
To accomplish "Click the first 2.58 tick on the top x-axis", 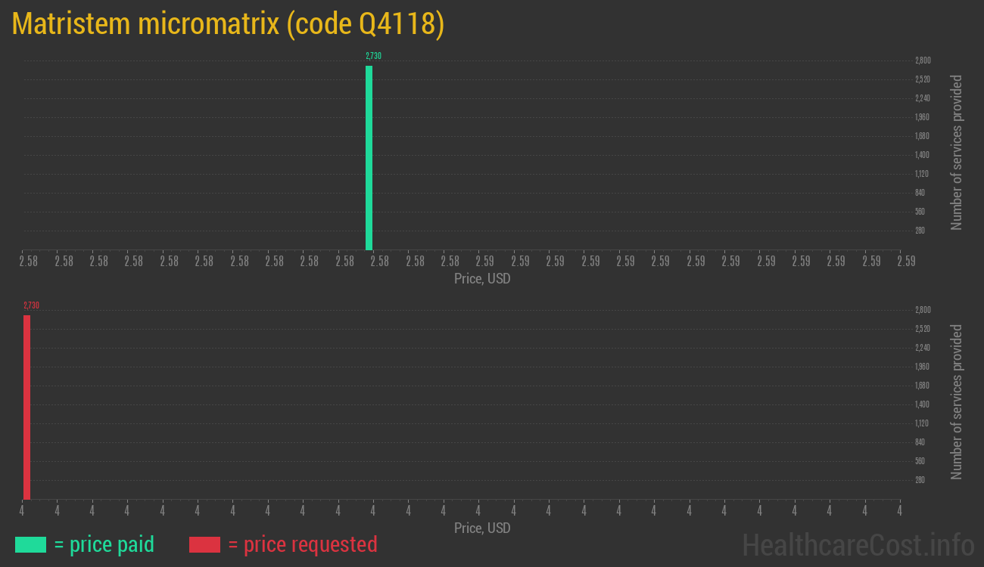I will pos(28,260).
